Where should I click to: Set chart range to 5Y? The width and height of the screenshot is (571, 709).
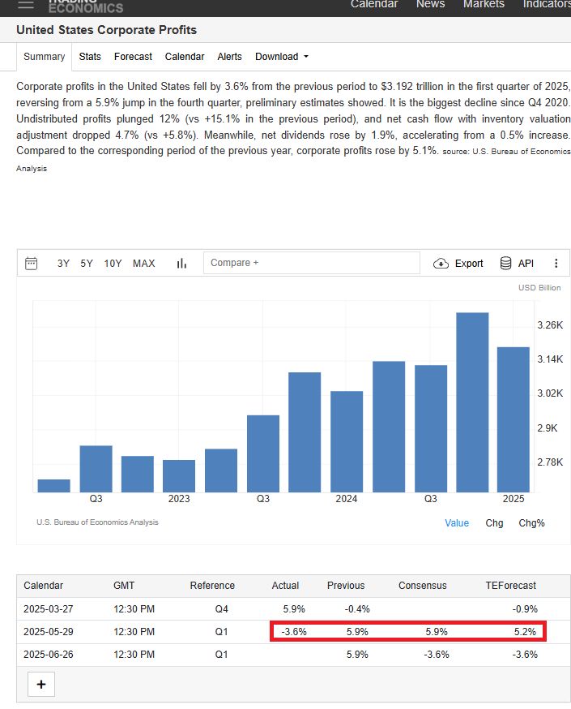click(87, 263)
